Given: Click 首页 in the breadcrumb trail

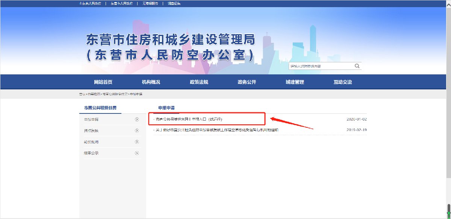Looking at the screenshot, I should [x=82, y=94].
